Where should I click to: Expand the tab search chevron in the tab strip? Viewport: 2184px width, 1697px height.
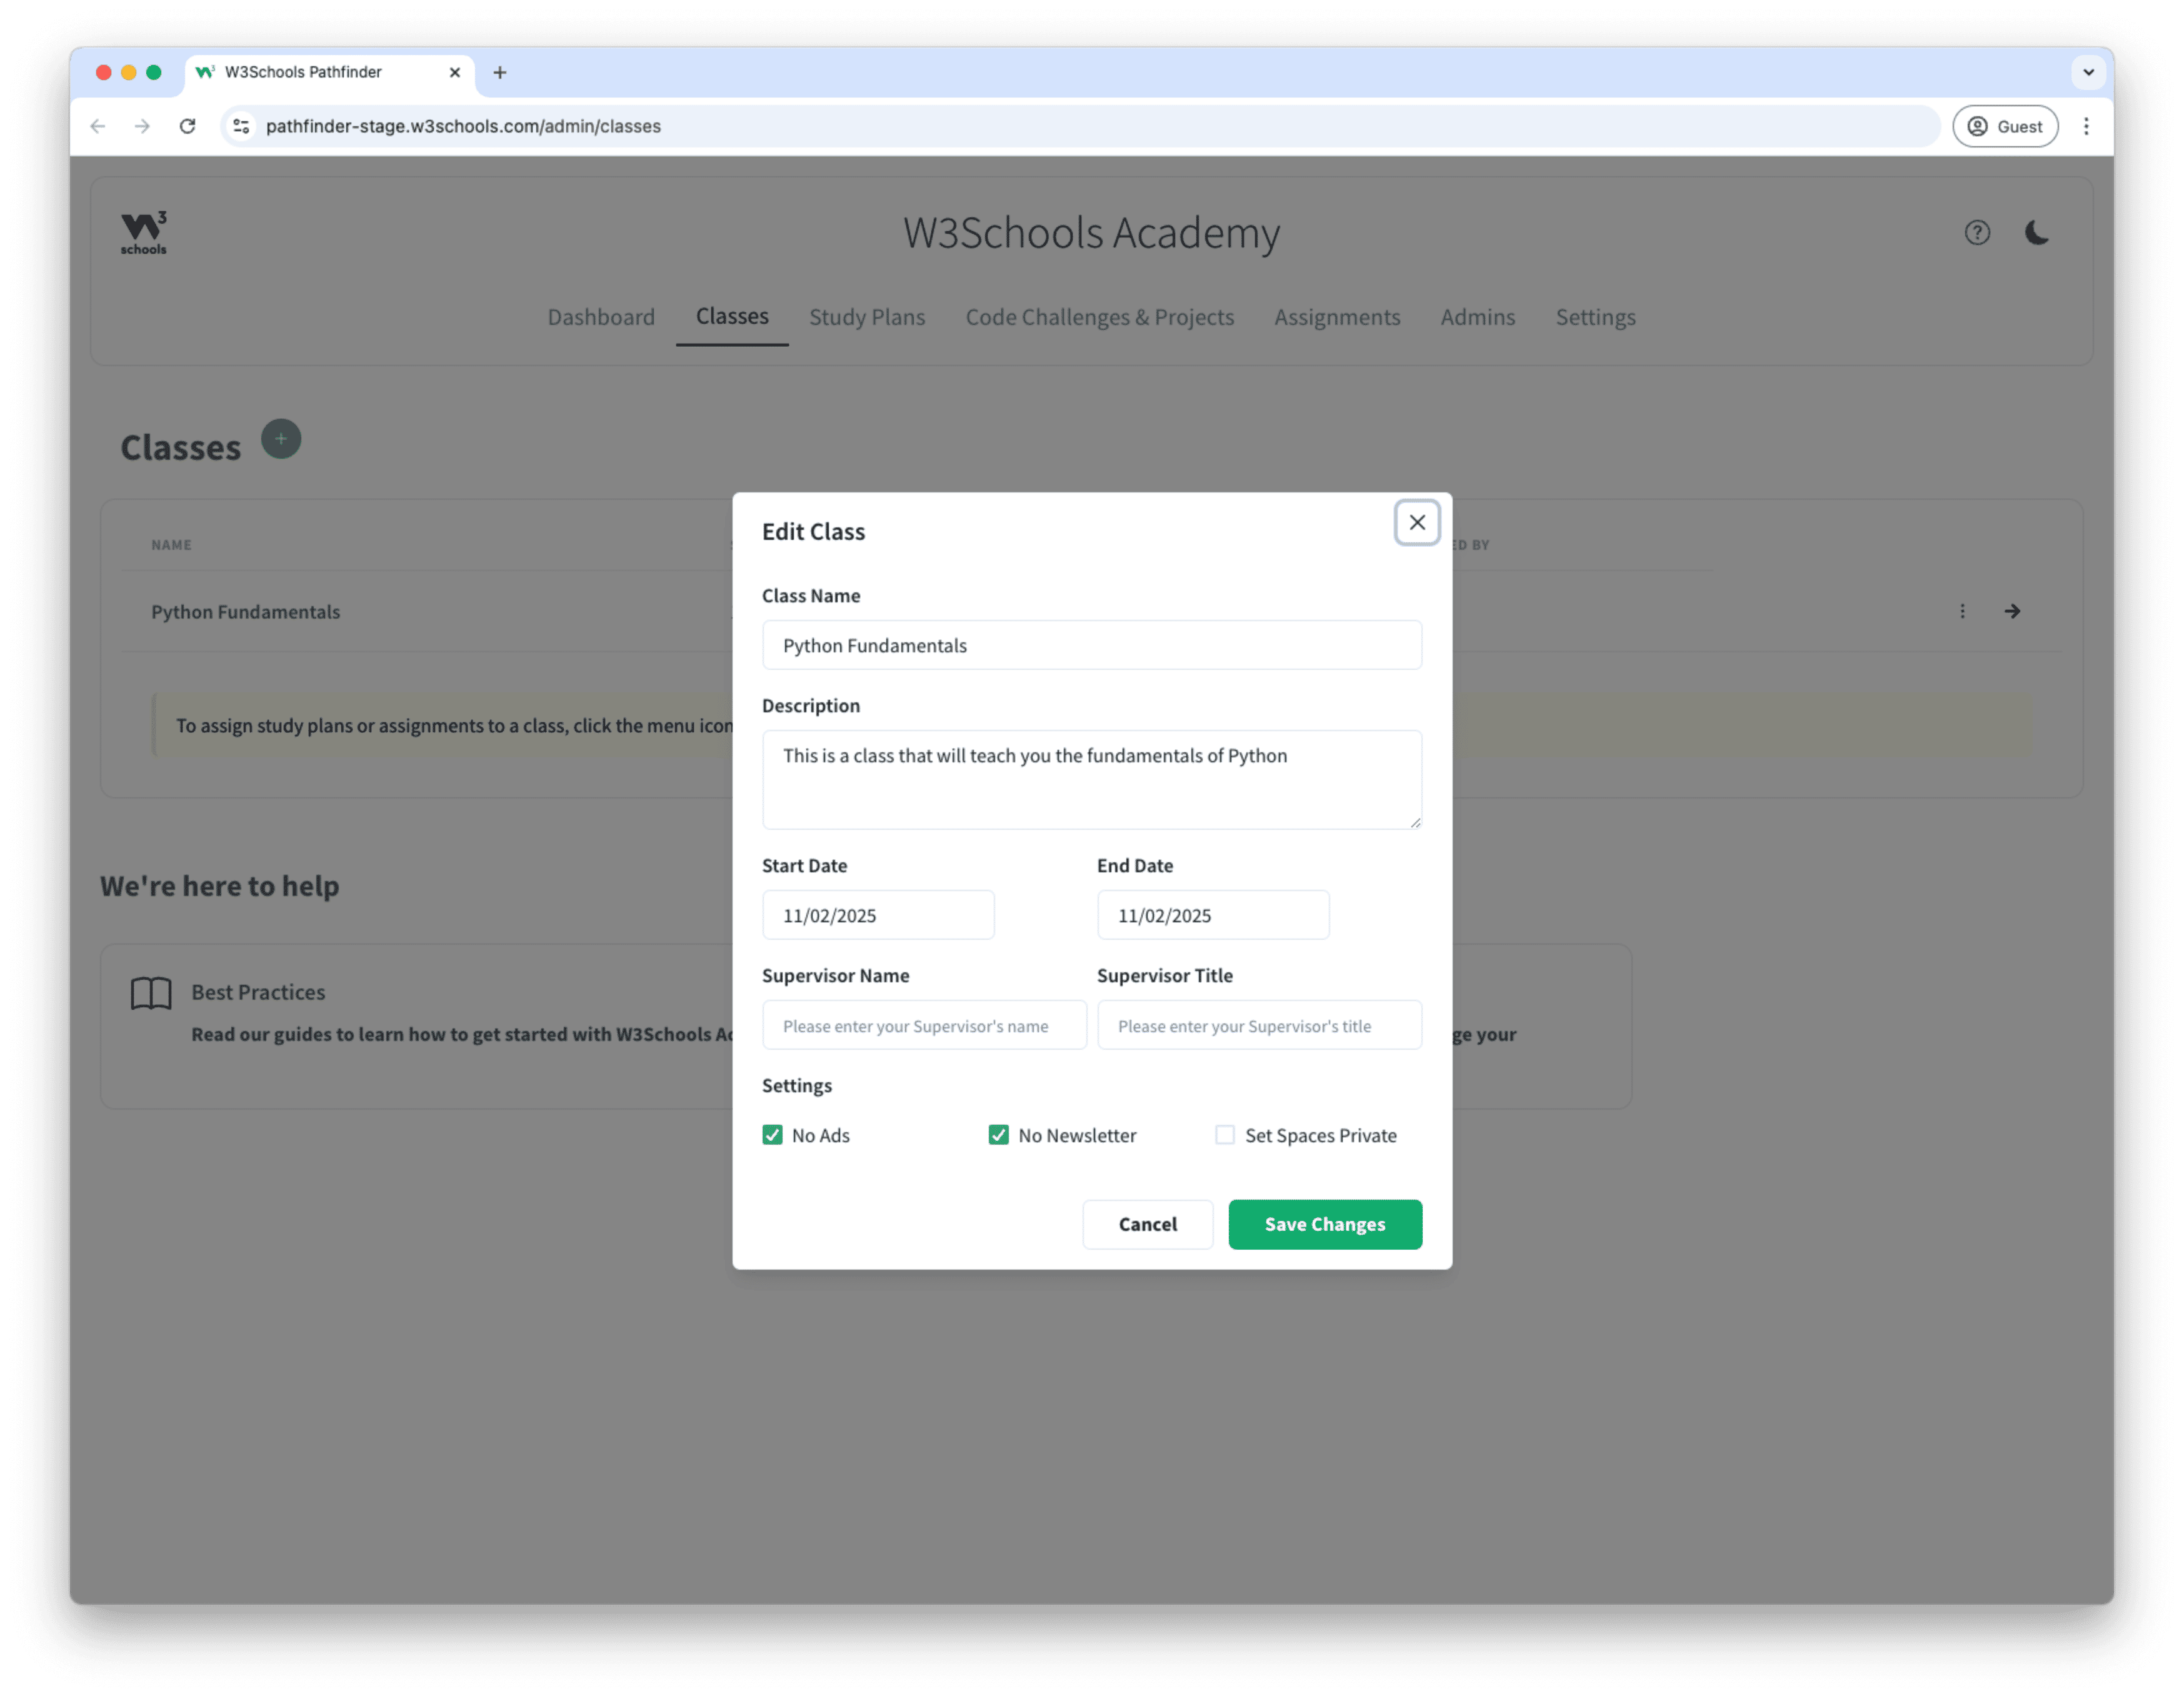(x=2088, y=72)
